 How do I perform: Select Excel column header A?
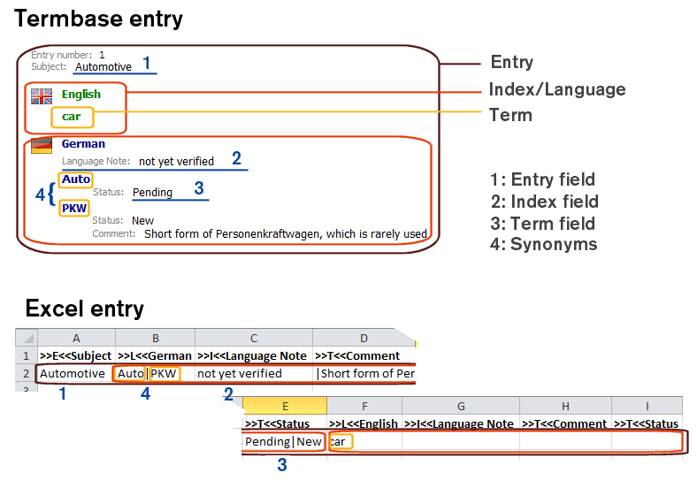[x=77, y=338]
